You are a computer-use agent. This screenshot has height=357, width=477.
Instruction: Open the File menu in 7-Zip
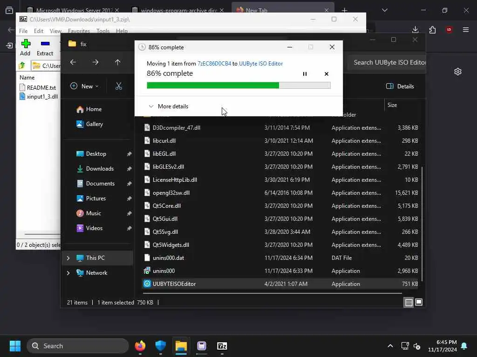tap(23, 31)
